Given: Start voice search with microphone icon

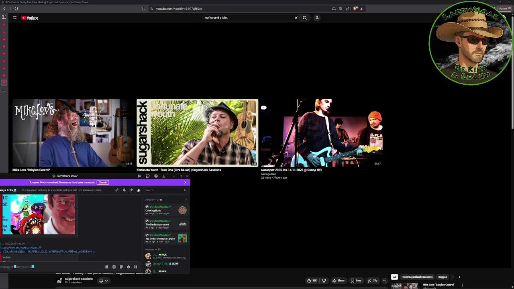Looking at the screenshot, I should (x=317, y=18).
